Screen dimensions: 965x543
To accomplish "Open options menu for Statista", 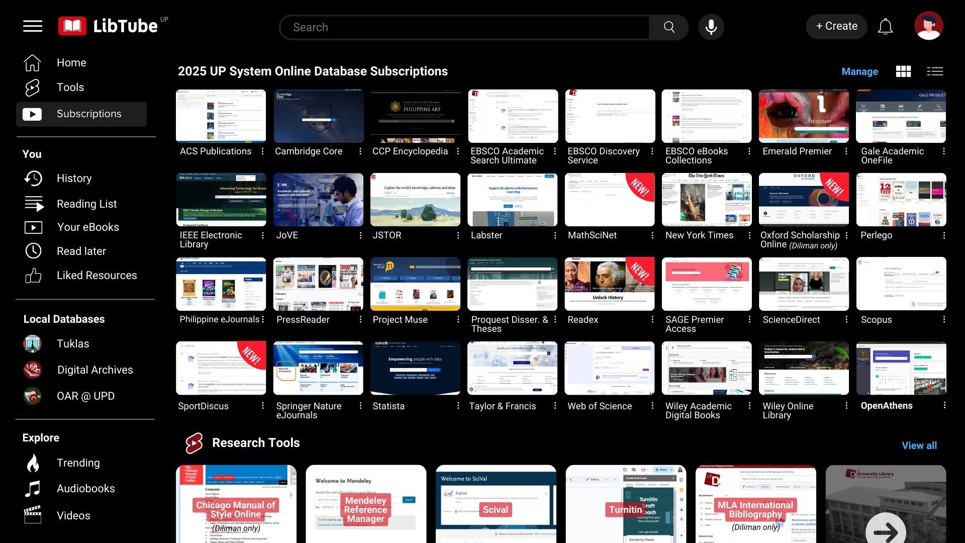I will point(457,406).
